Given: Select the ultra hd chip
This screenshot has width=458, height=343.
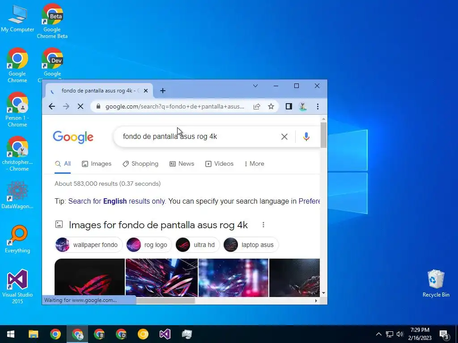Looking at the screenshot, I should click(x=197, y=245).
